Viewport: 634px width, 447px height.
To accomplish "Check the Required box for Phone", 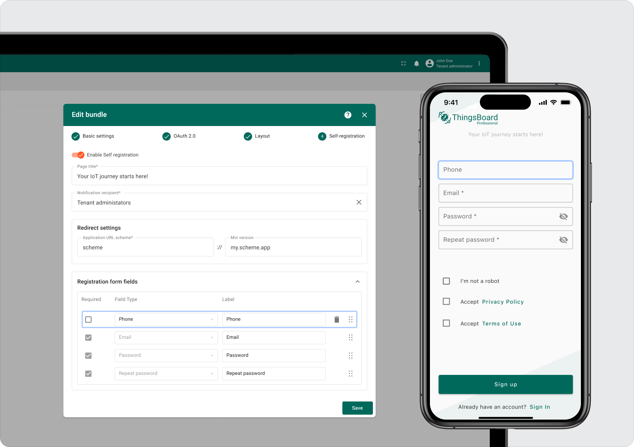I will 88,319.
